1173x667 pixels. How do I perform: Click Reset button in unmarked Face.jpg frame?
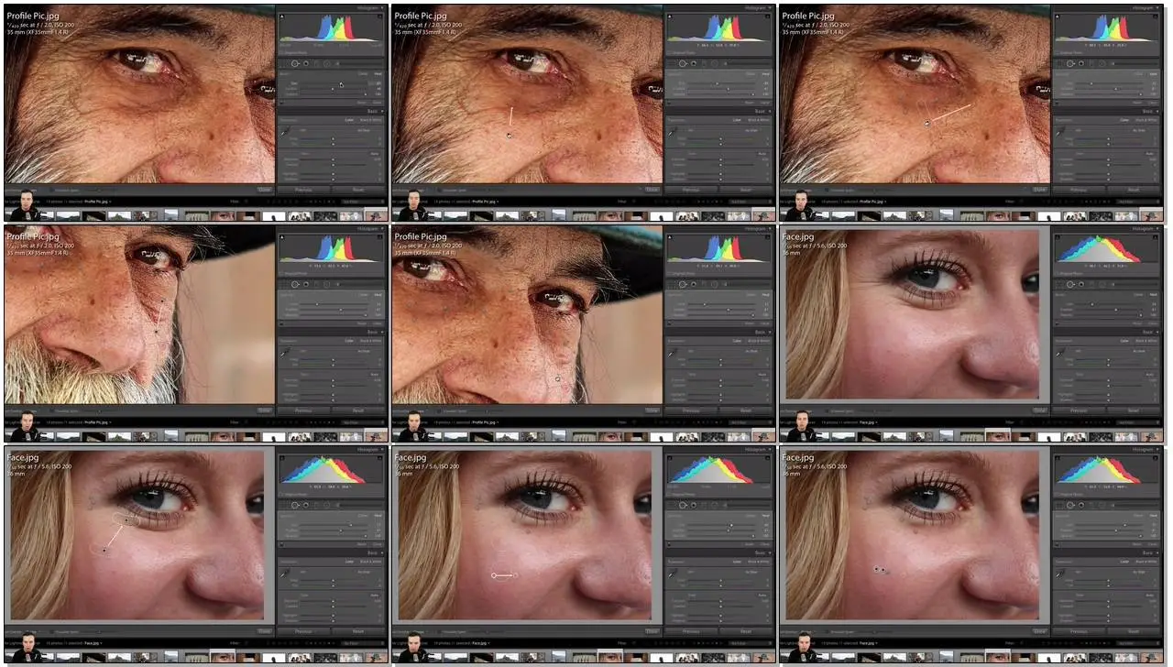pyautogui.click(x=1134, y=410)
